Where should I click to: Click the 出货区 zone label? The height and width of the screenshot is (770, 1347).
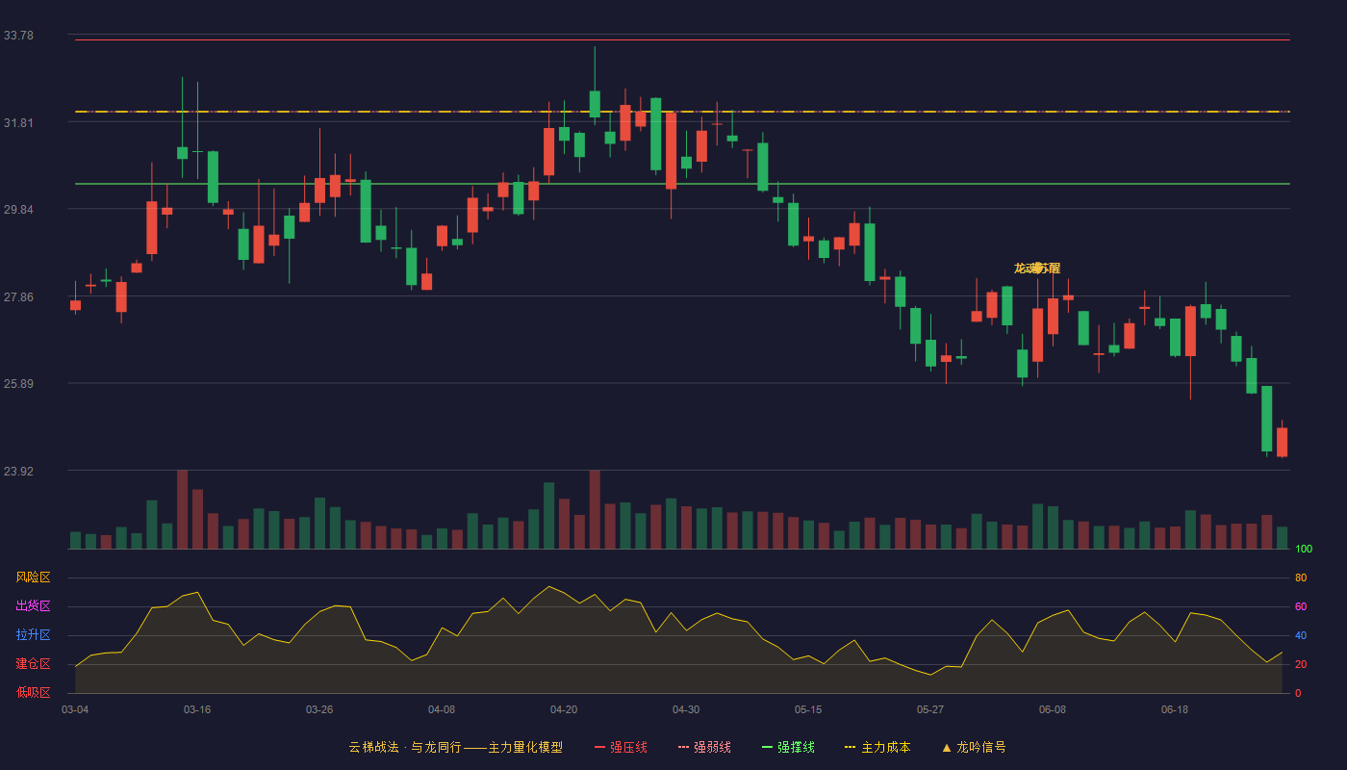tap(33, 606)
